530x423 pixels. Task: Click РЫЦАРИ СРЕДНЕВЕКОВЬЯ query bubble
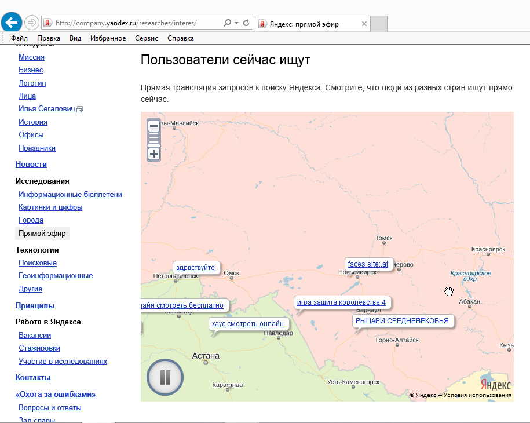402,321
